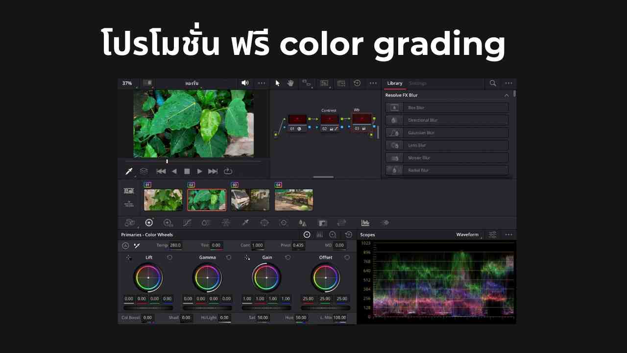Switch to the Settings tab

tap(418, 83)
